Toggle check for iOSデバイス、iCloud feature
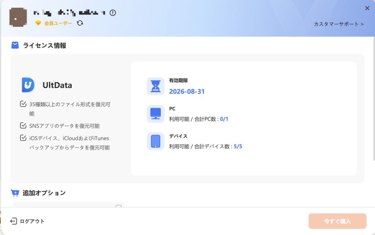The width and height of the screenshot is (375, 235). click(23, 138)
